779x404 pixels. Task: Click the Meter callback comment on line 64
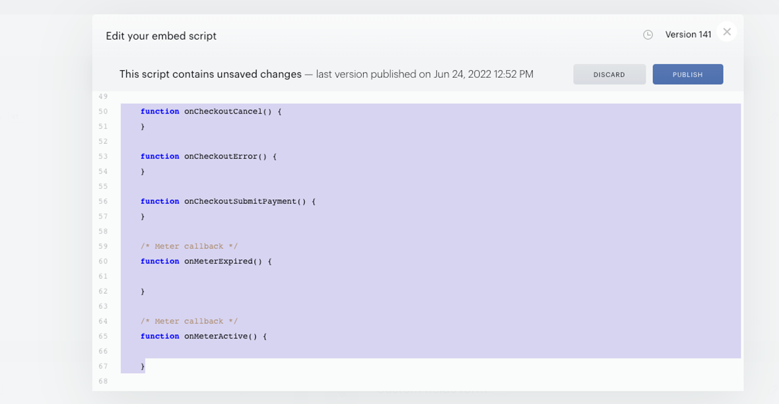[x=189, y=321]
